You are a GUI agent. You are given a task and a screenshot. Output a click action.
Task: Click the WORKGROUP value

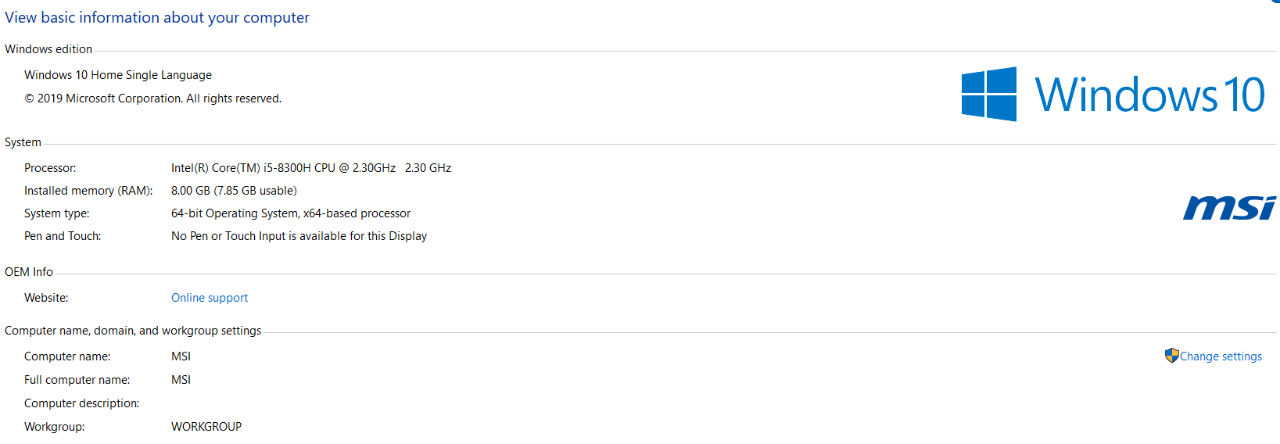(x=206, y=427)
